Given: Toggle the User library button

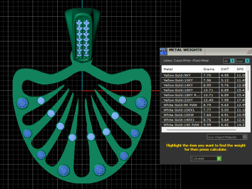Looking at the screenshot, I should (243, 61).
